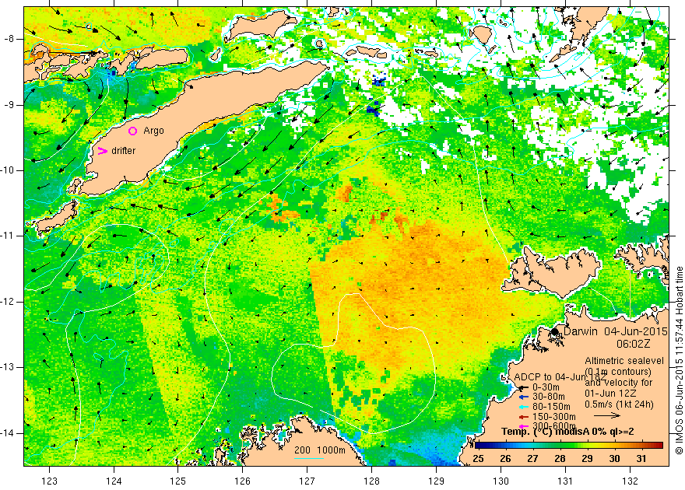Screen dimensions: 685x490
Task: Click the magenta Argo float circle marker
Action: tap(133, 131)
